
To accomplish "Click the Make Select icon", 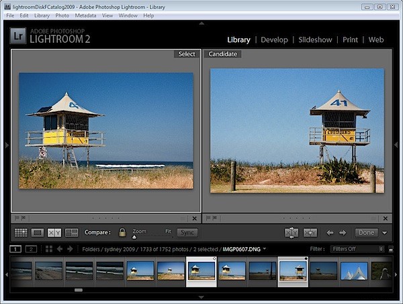I will click(x=310, y=233).
